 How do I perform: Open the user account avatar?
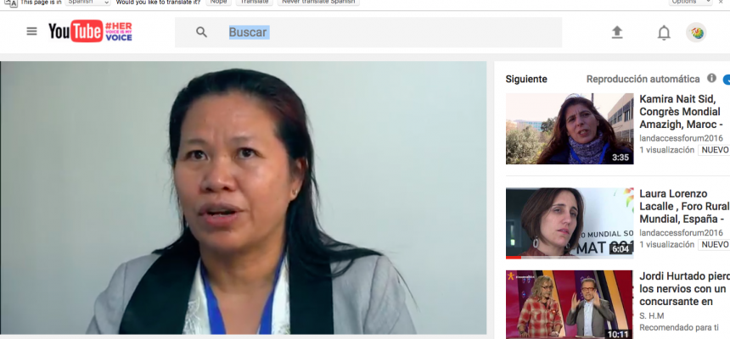pos(696,32)
